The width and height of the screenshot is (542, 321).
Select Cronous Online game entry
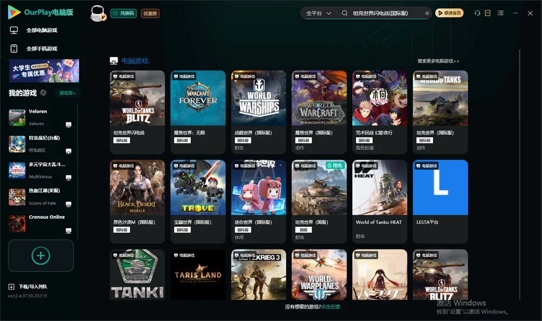[x=42, y=223]
